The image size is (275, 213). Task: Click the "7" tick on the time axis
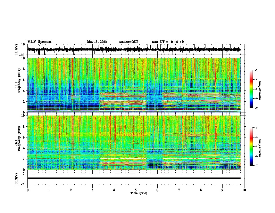[x=179, y=190]
